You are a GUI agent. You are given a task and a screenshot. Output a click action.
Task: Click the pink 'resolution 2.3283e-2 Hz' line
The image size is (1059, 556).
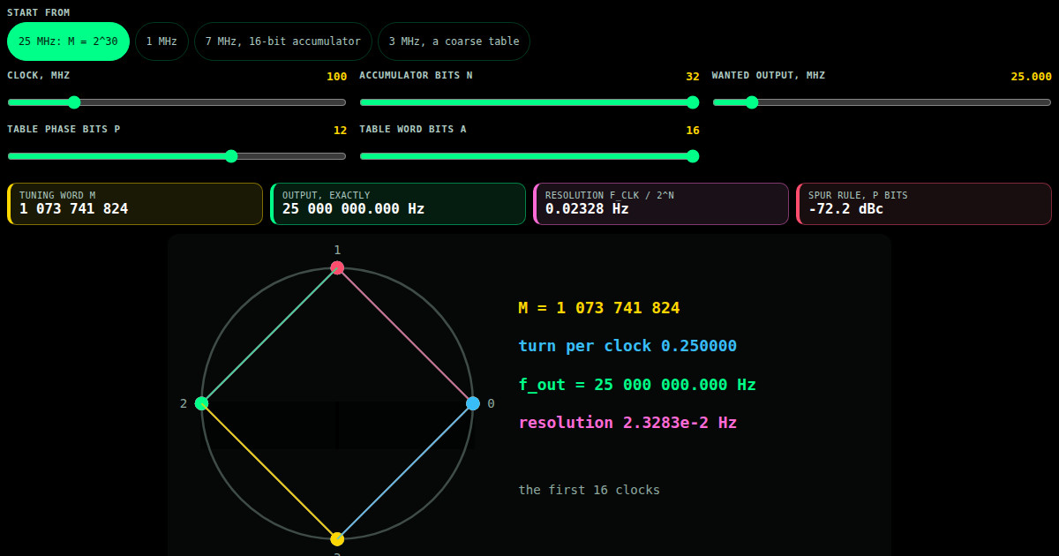tap(627, 423)
